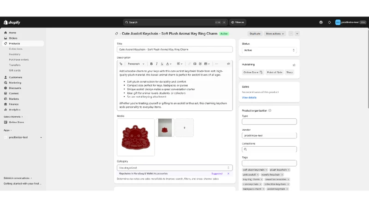Select the small second media thumbnail

coord(165,128)
